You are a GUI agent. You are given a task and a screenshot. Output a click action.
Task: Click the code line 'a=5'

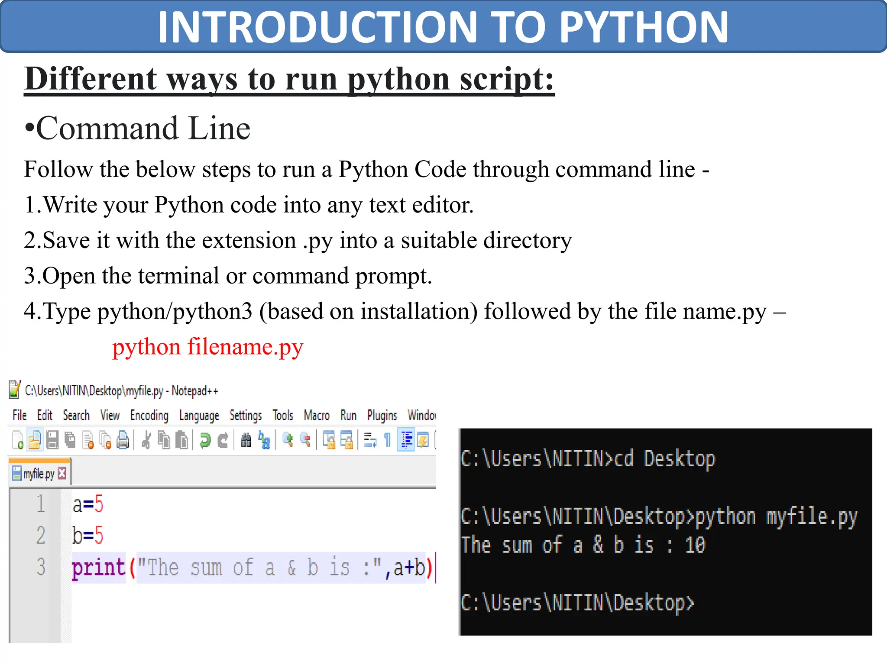coord(88,505)
